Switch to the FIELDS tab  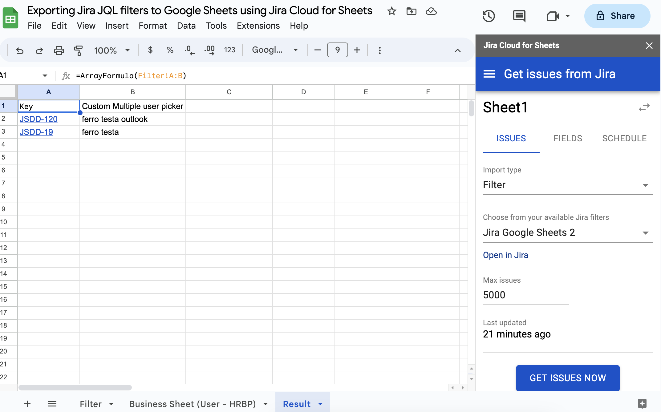tap(568, 139)
